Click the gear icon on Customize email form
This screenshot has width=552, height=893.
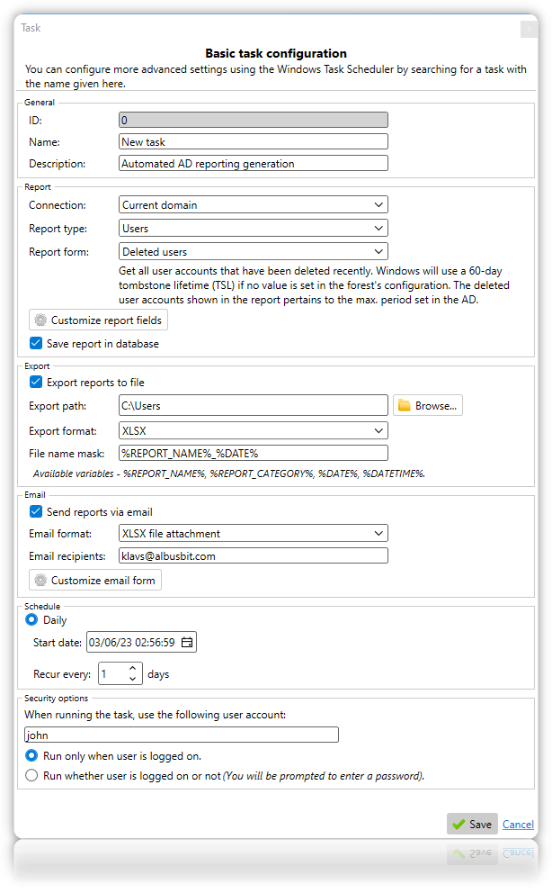40,580
